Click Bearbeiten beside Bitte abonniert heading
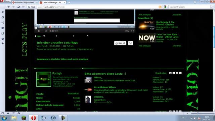This screenshot has width=215, height=121. [x=161, y=73]
